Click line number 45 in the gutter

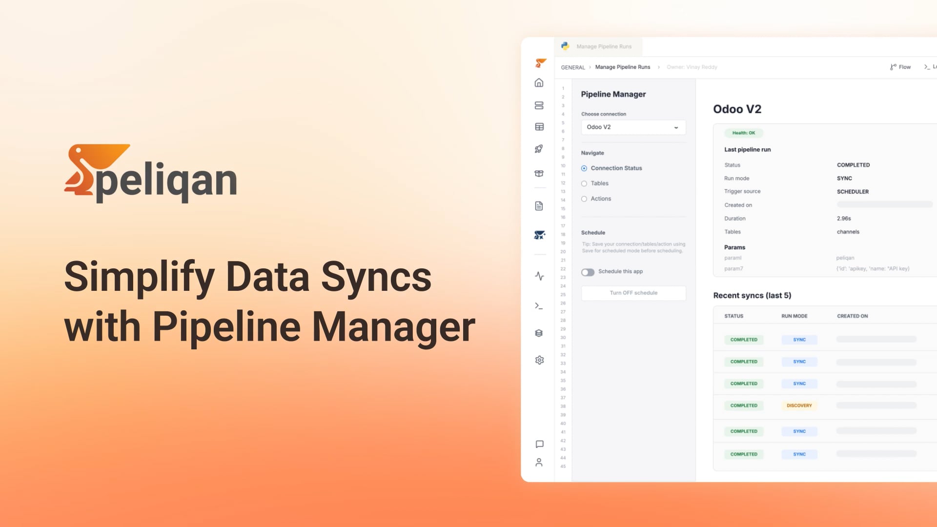563,466
